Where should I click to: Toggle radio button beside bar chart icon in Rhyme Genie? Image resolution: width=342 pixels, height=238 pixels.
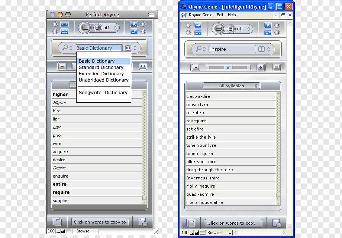[189, 25]
